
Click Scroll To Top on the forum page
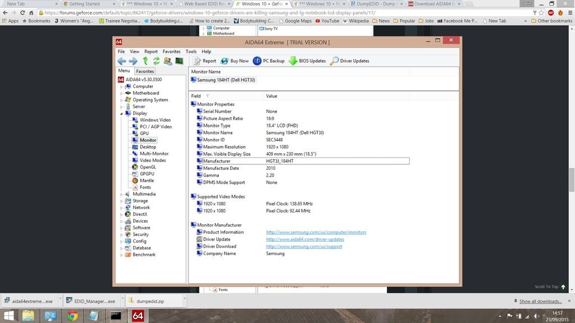550,287
